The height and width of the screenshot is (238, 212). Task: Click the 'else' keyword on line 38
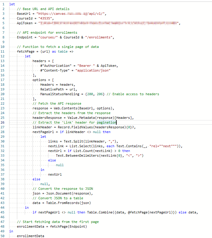36,179
